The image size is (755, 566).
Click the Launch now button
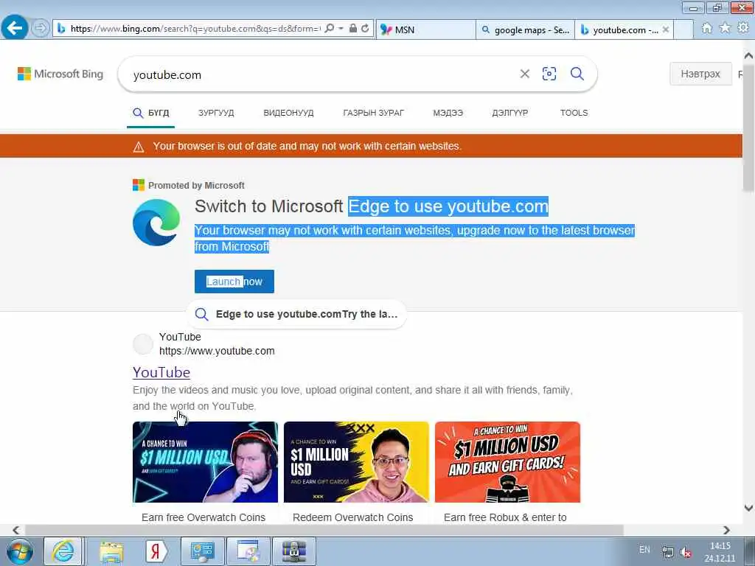click(234, 282)
